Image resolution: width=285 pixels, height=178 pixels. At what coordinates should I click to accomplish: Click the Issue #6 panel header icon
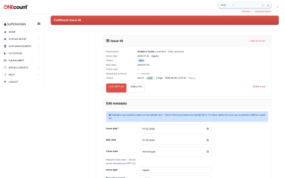(x=107, y=41)
